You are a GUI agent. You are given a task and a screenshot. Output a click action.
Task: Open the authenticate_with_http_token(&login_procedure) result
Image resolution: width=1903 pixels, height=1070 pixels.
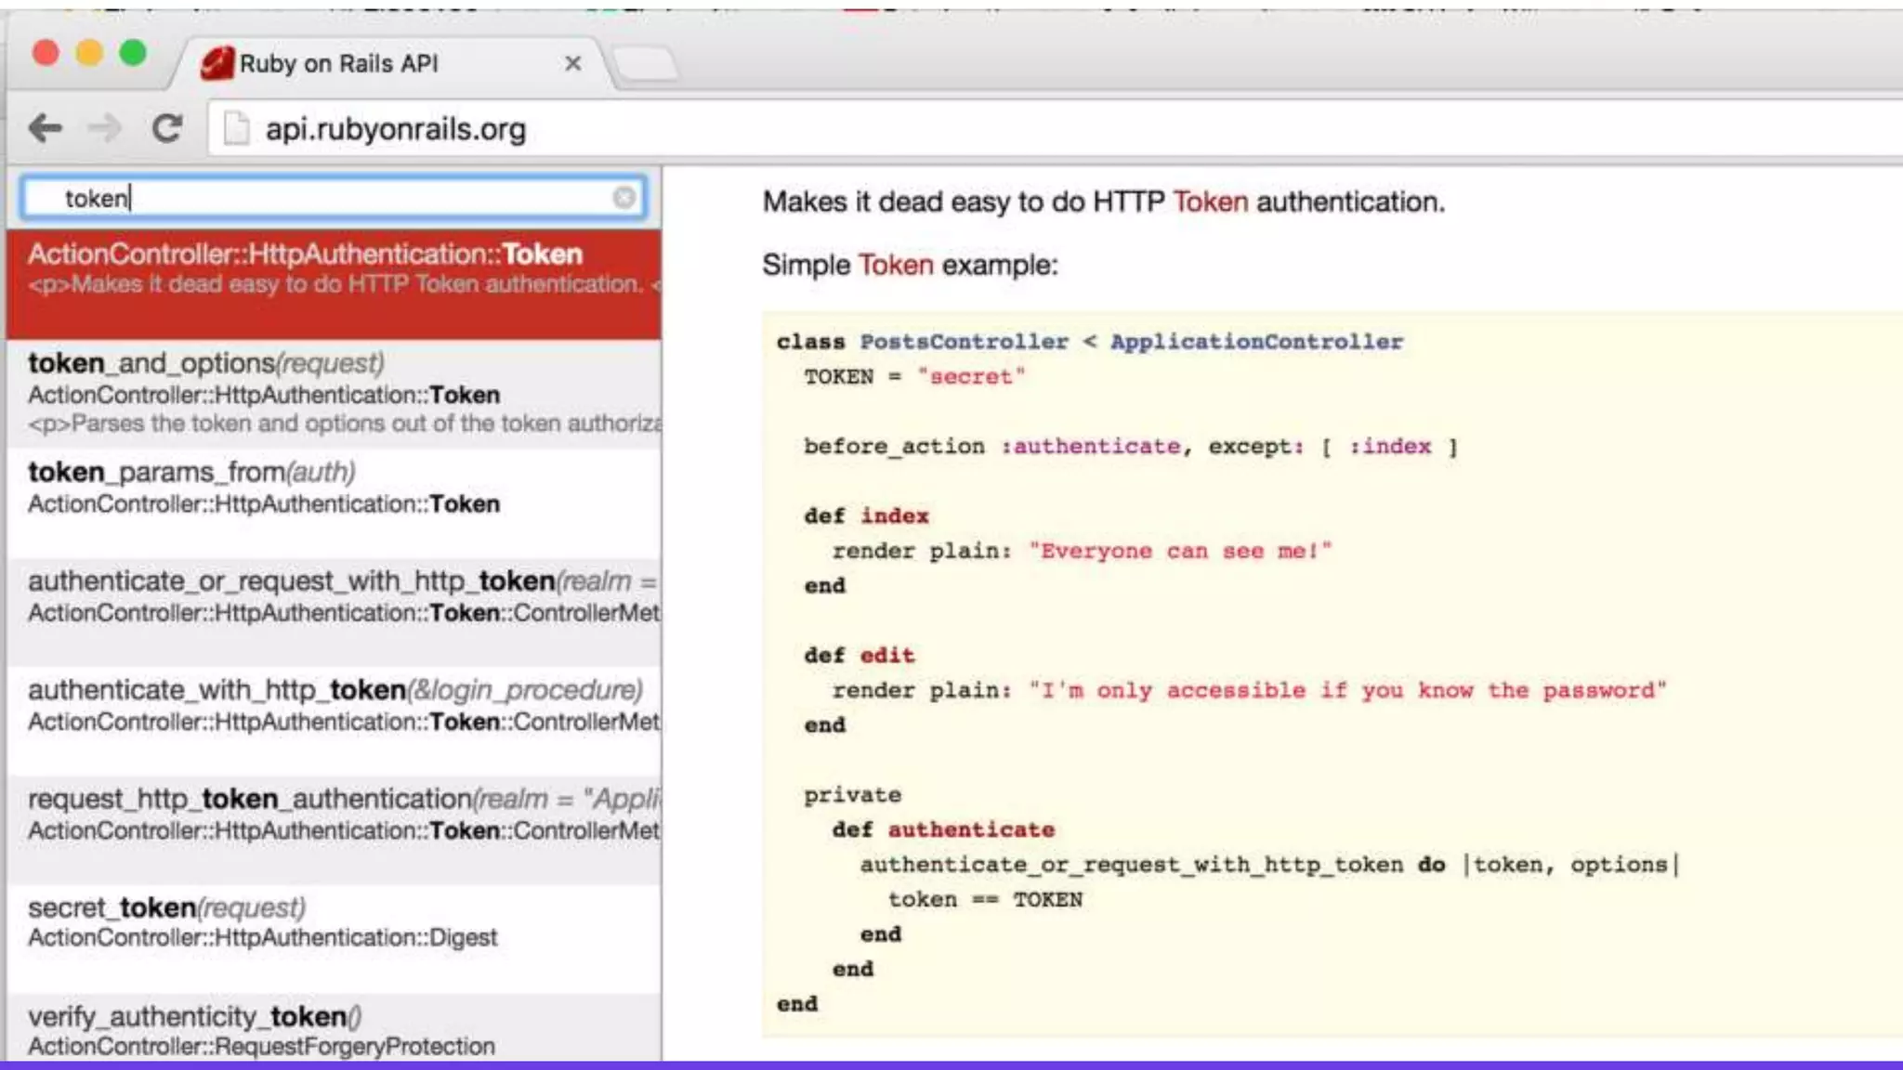pos(334,720)
